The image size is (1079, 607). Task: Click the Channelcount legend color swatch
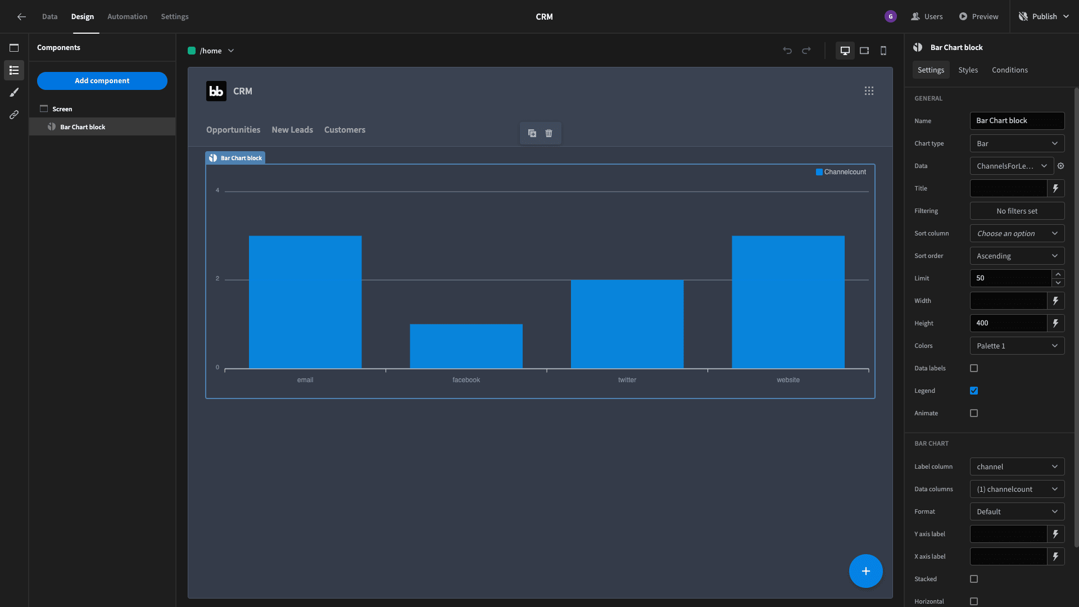pyautogui.click(x=819, y=172)
